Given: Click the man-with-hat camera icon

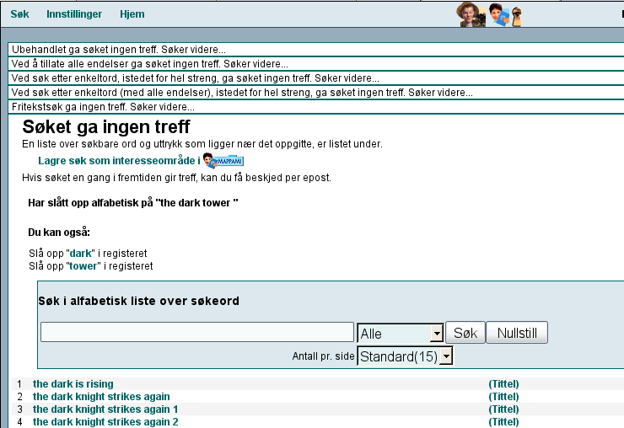Looking at the screenshot, I should point(471,14).
